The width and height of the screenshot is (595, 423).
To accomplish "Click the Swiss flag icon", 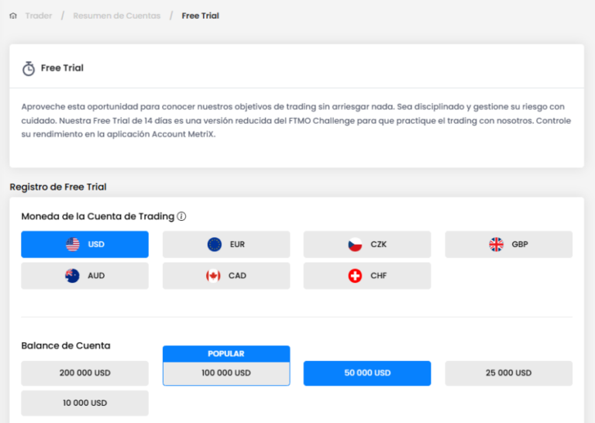I will click(356, 276).
